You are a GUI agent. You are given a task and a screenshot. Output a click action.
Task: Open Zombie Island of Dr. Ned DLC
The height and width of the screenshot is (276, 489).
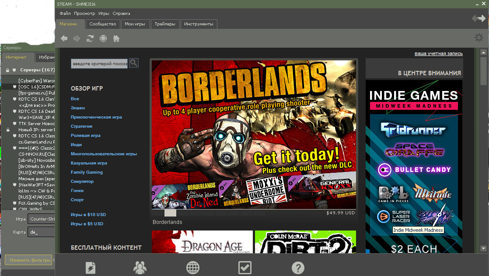[x=185, y=196]
